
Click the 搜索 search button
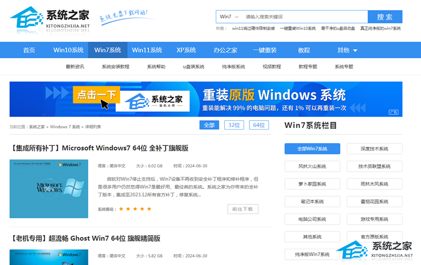385,17
